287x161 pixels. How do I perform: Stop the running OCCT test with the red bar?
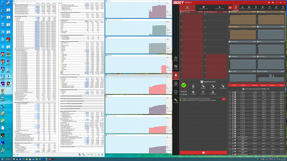pos(203,153)
